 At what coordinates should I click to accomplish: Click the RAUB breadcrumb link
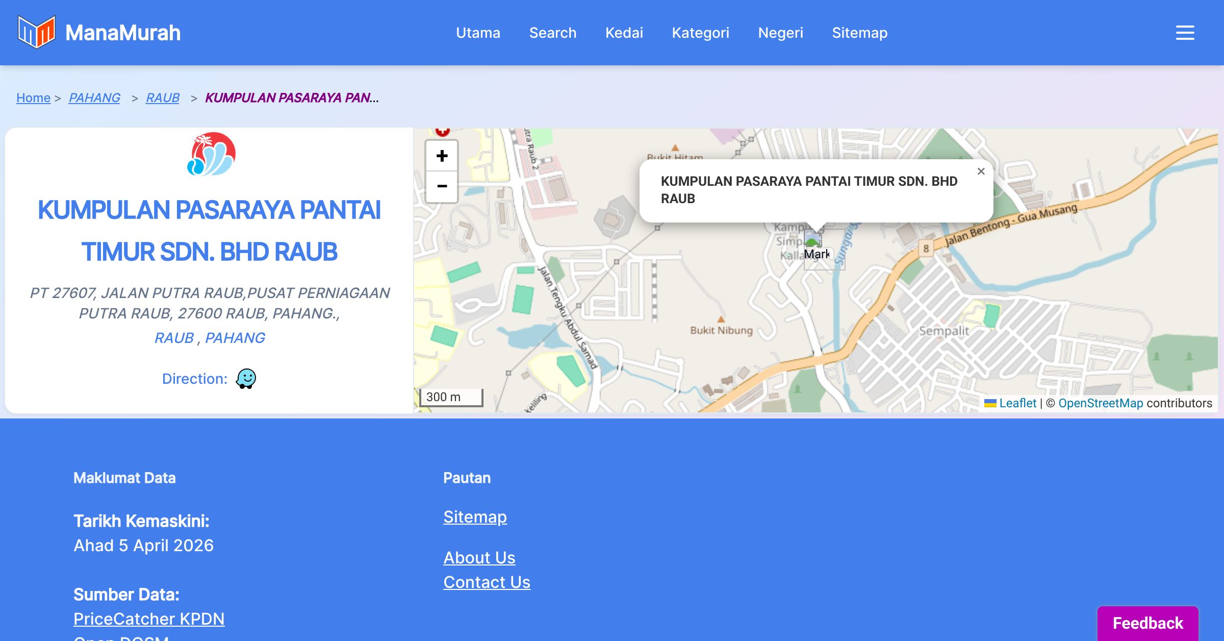(x=162, y=97)
